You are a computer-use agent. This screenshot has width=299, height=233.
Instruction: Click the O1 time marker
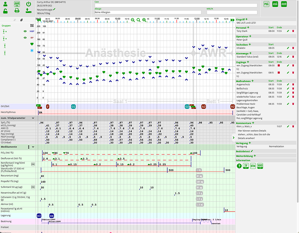point(74,107)
